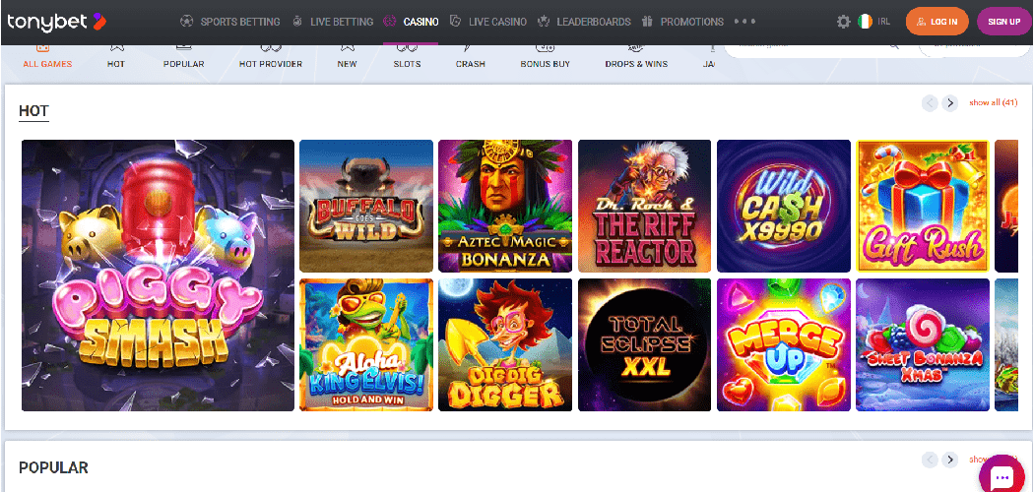Open the Promotions menu item

(x=682, y=22)
